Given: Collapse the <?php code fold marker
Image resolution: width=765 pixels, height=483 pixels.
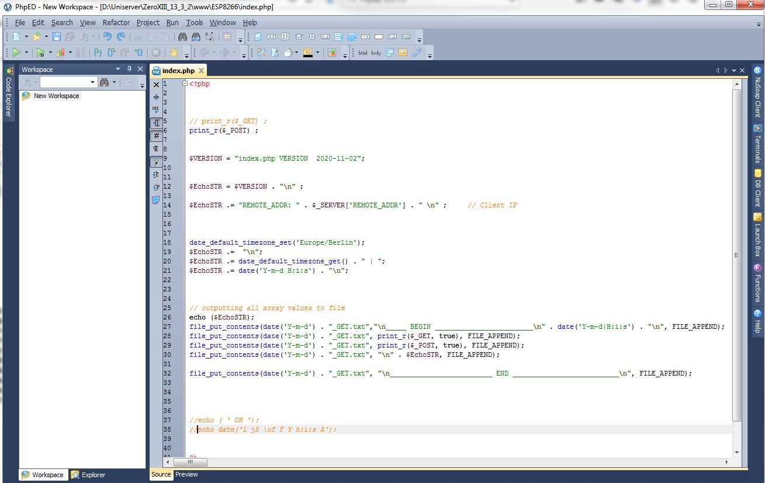Looking at the screenshot, I should [x=185, y=84].
